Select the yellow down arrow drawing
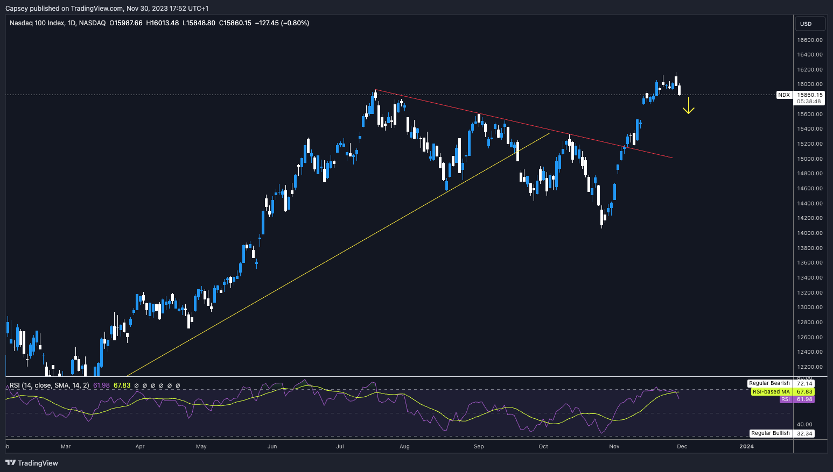The image size is (833, 472). (x=688, y=106)
